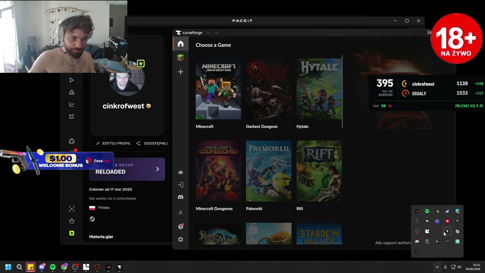Open OBS Studio from the taskbar

coord(75,267)
